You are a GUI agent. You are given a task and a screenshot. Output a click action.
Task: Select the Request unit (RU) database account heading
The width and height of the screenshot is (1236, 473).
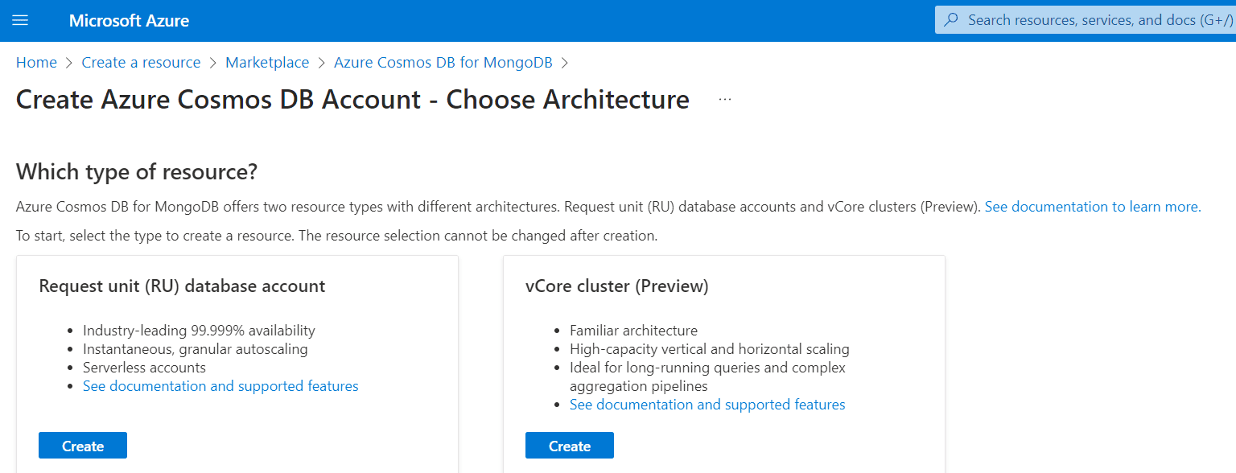coord(182,286)
